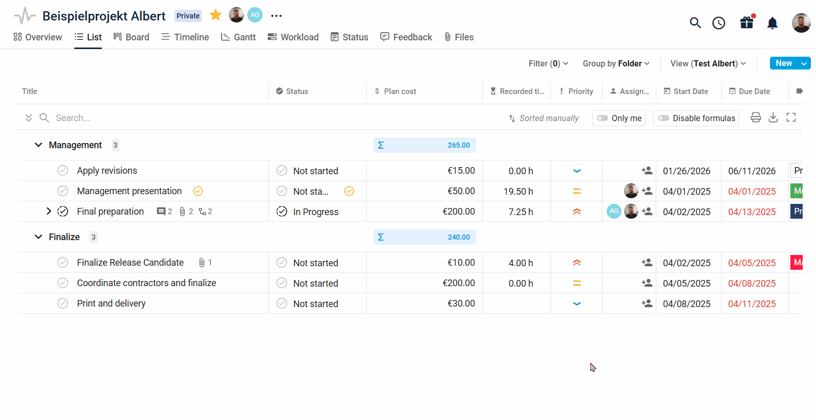Switch to the Workload tab

[x=293, y=37]
